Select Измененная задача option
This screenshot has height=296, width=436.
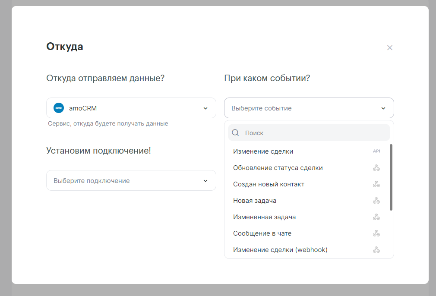tap(264, 217)
